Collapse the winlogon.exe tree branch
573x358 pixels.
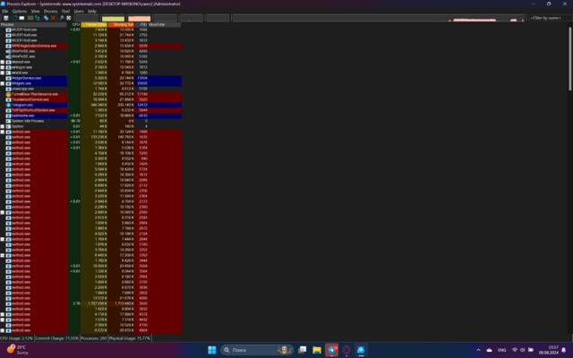pos(4,66)
